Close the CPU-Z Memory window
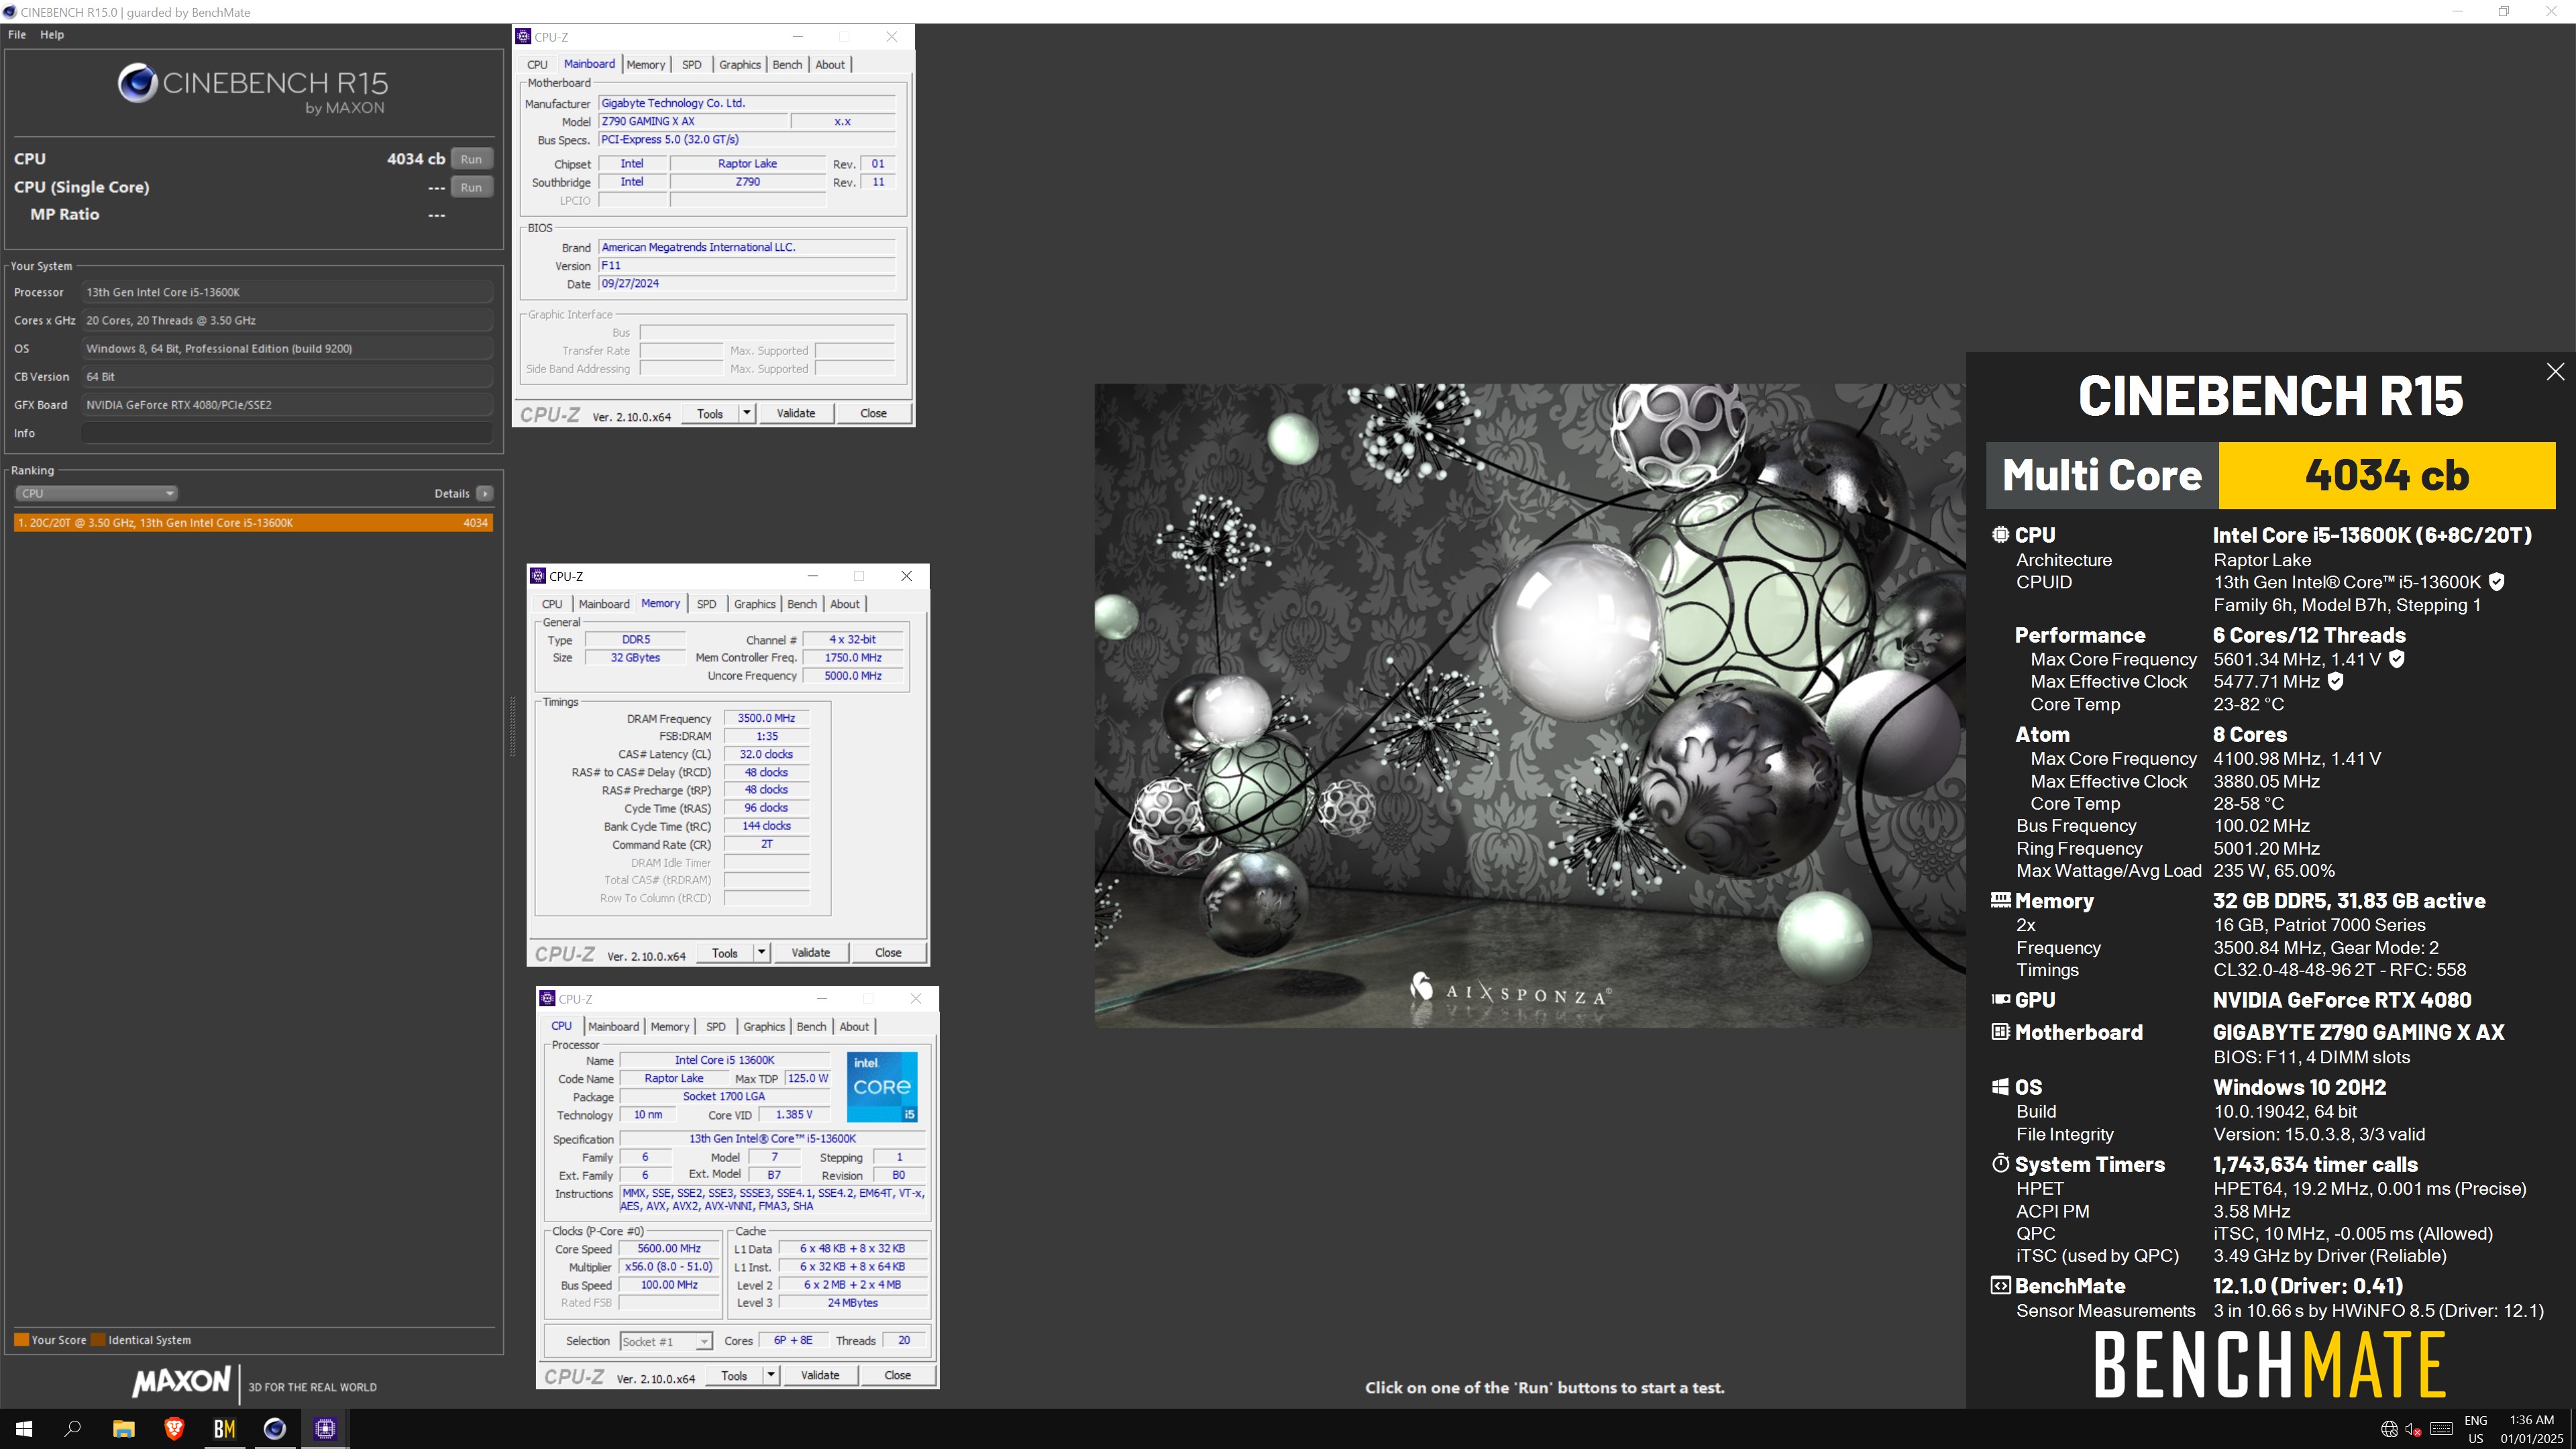Viewport: 2576px width, 1449px height. [x=906, y=576]
